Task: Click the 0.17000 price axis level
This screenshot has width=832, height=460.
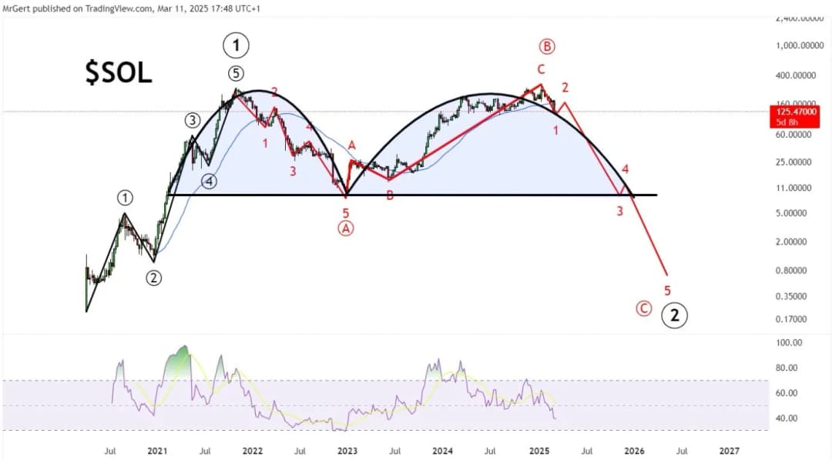Action: click(793, 318)
